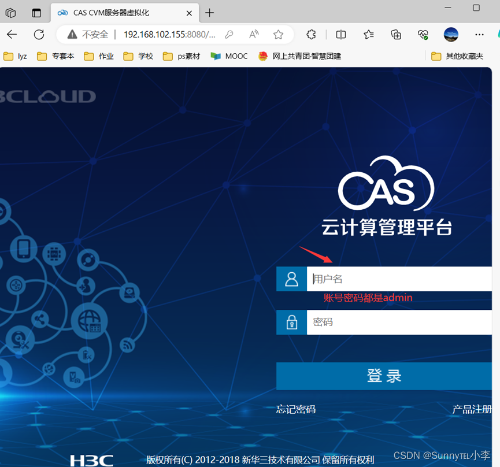Screen dimensions: 500x467
Task: Open browser Extensions via the puzzle icon
Action: [x=311, y=35]
